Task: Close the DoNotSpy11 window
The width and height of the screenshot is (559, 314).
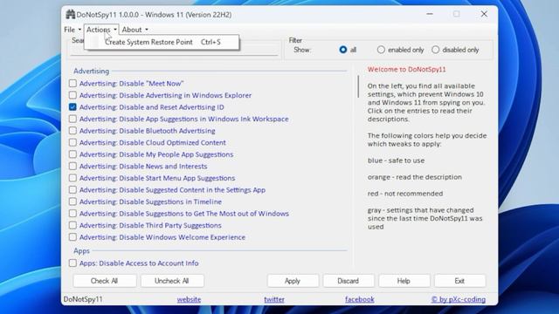Action: pos(484,14)
